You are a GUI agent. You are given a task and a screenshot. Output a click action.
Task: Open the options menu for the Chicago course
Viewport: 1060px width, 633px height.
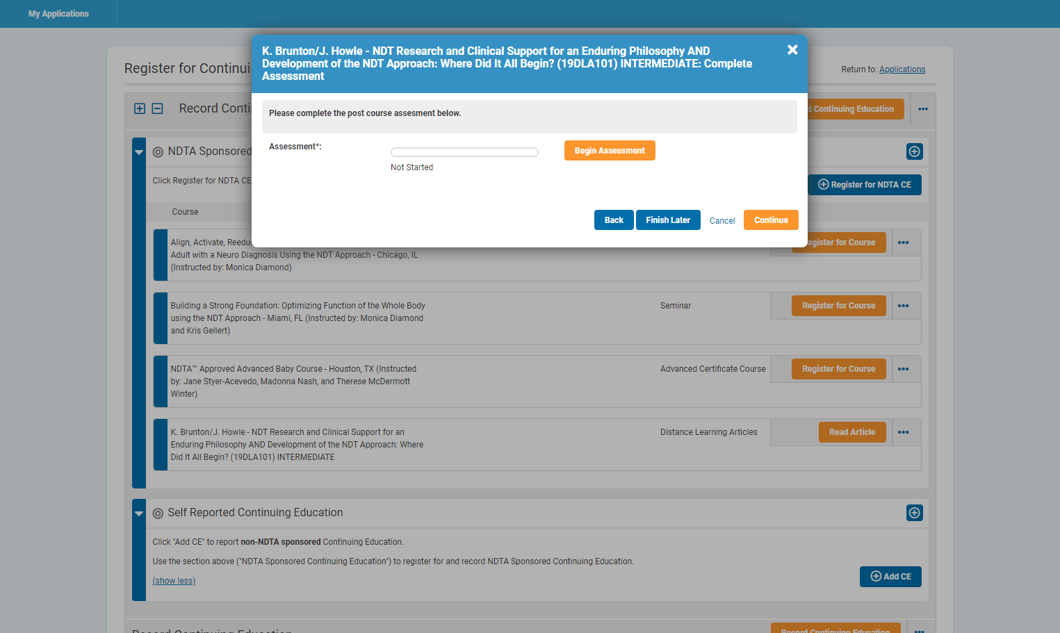[904, 242]
